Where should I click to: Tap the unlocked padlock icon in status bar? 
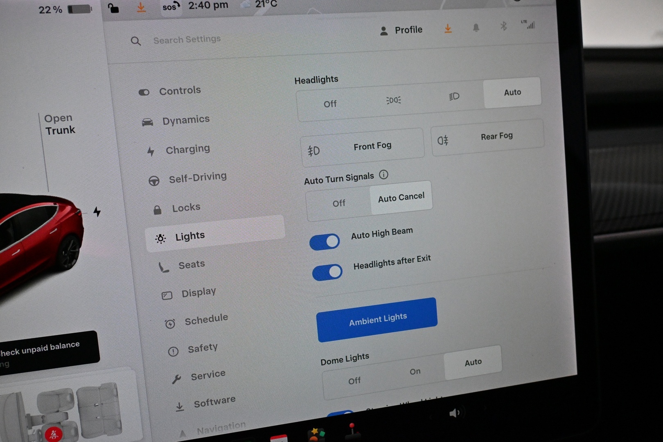(113, 8)
